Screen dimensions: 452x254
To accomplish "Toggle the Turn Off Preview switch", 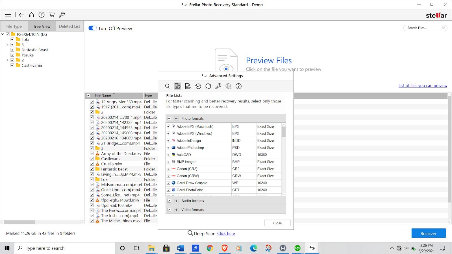I will (x=93, y=28).
